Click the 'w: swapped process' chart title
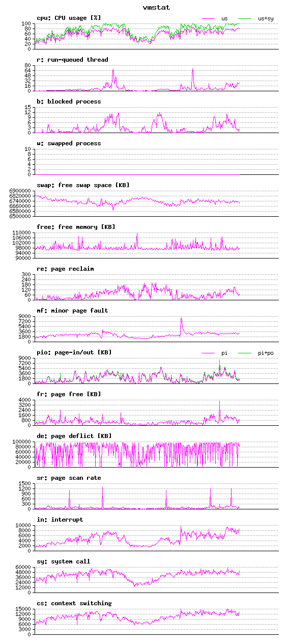This screenshot has height=643, width=286. pyautogui.click(x=69, y=143)
